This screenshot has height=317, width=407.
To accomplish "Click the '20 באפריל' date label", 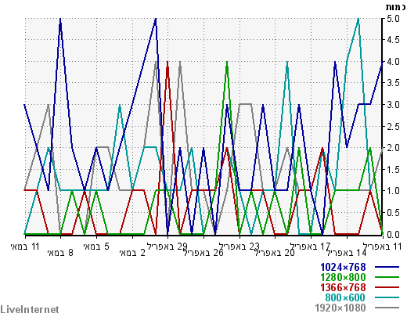I will coord(275,253).
